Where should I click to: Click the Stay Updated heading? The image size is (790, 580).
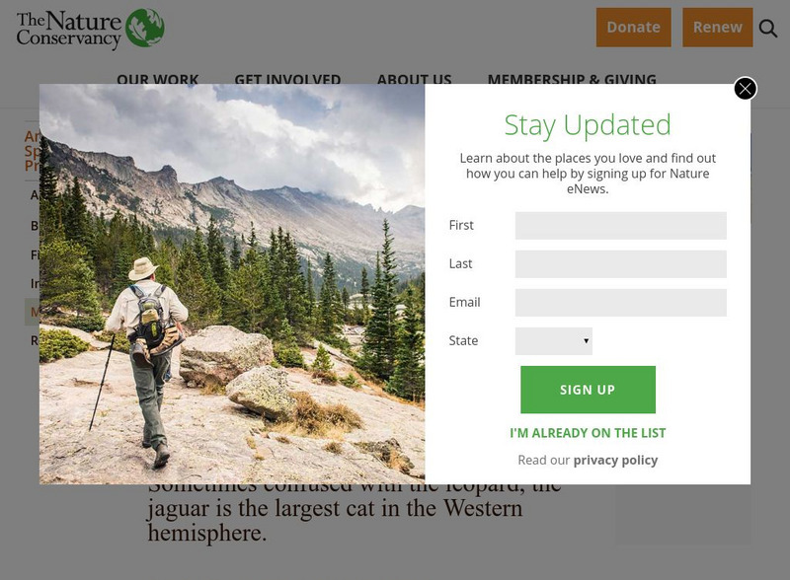tap(588, 125)
